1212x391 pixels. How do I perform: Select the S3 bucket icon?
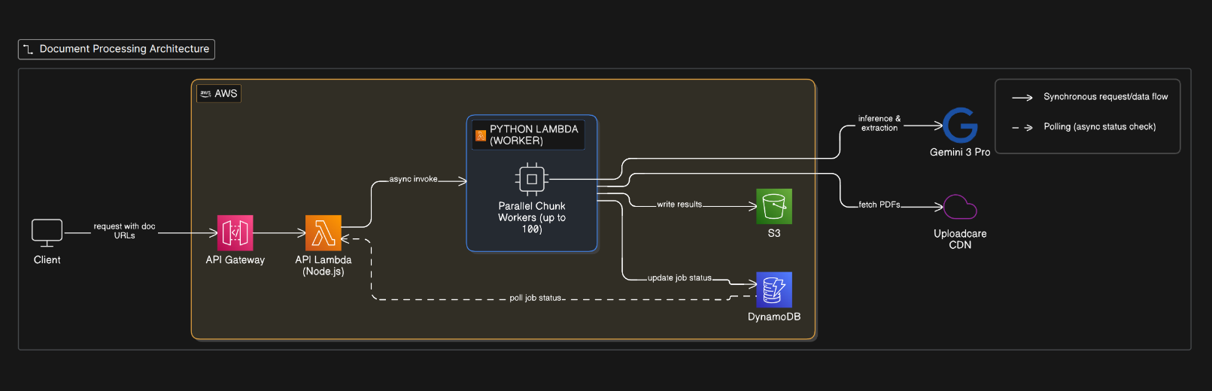[x=774, y=206]
